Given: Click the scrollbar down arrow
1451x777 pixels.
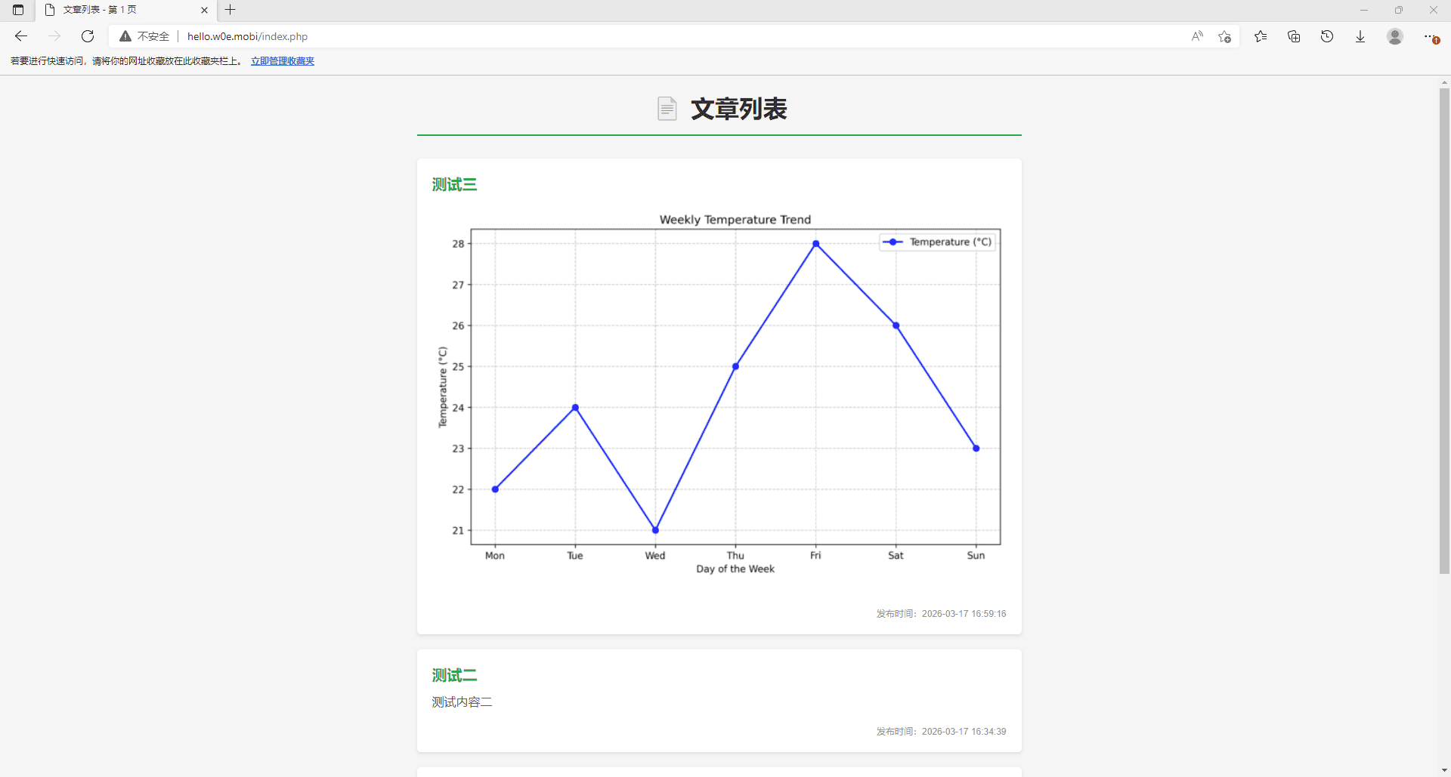Looking at the screenshot, I should point(1443,769).
